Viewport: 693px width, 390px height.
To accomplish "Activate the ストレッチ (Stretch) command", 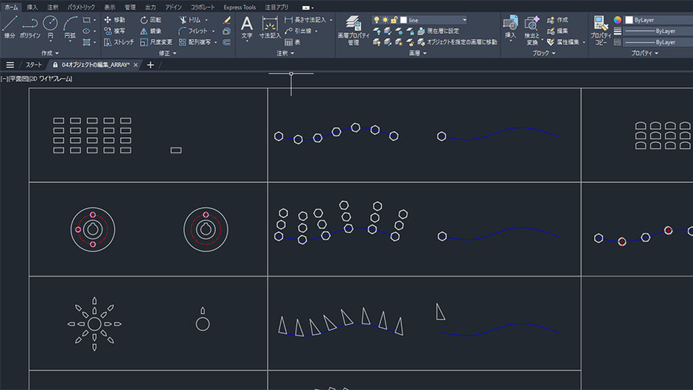I will 119,42.
